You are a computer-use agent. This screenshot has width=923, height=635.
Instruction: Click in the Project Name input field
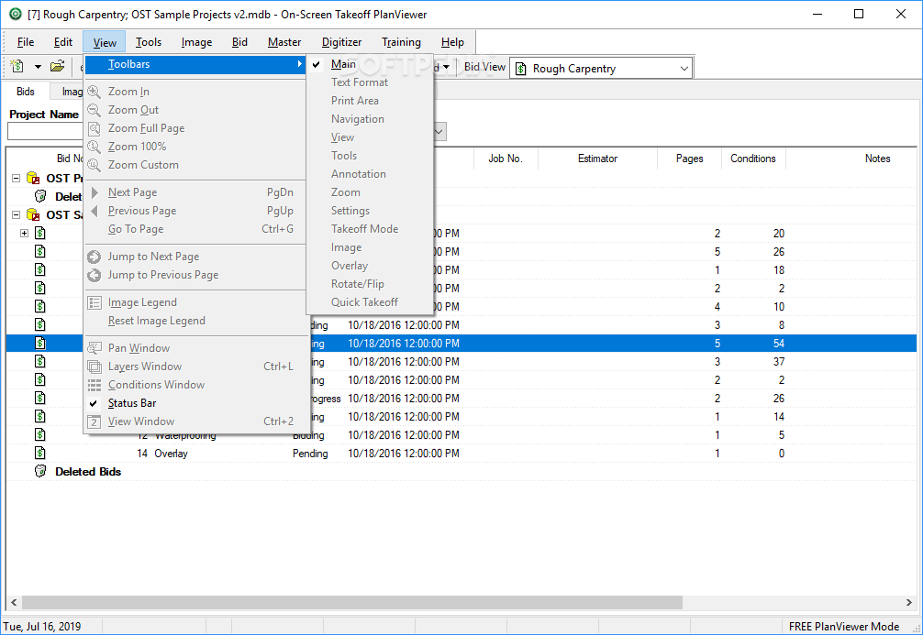45,132
